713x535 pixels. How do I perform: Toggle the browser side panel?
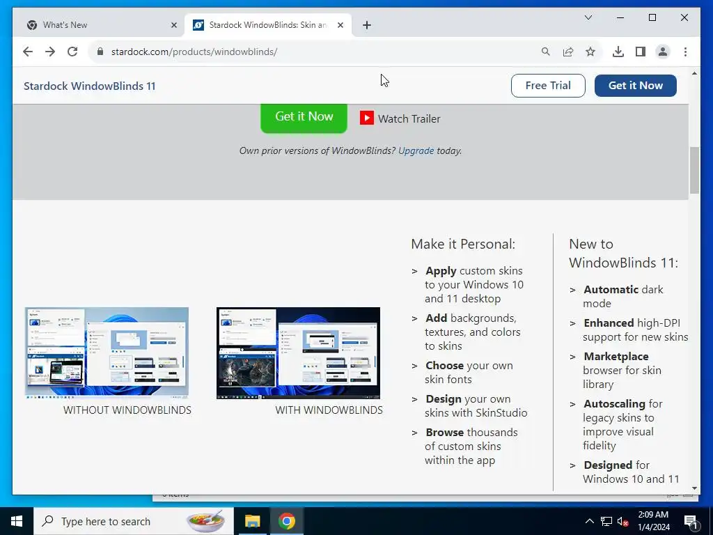(641, 52)
